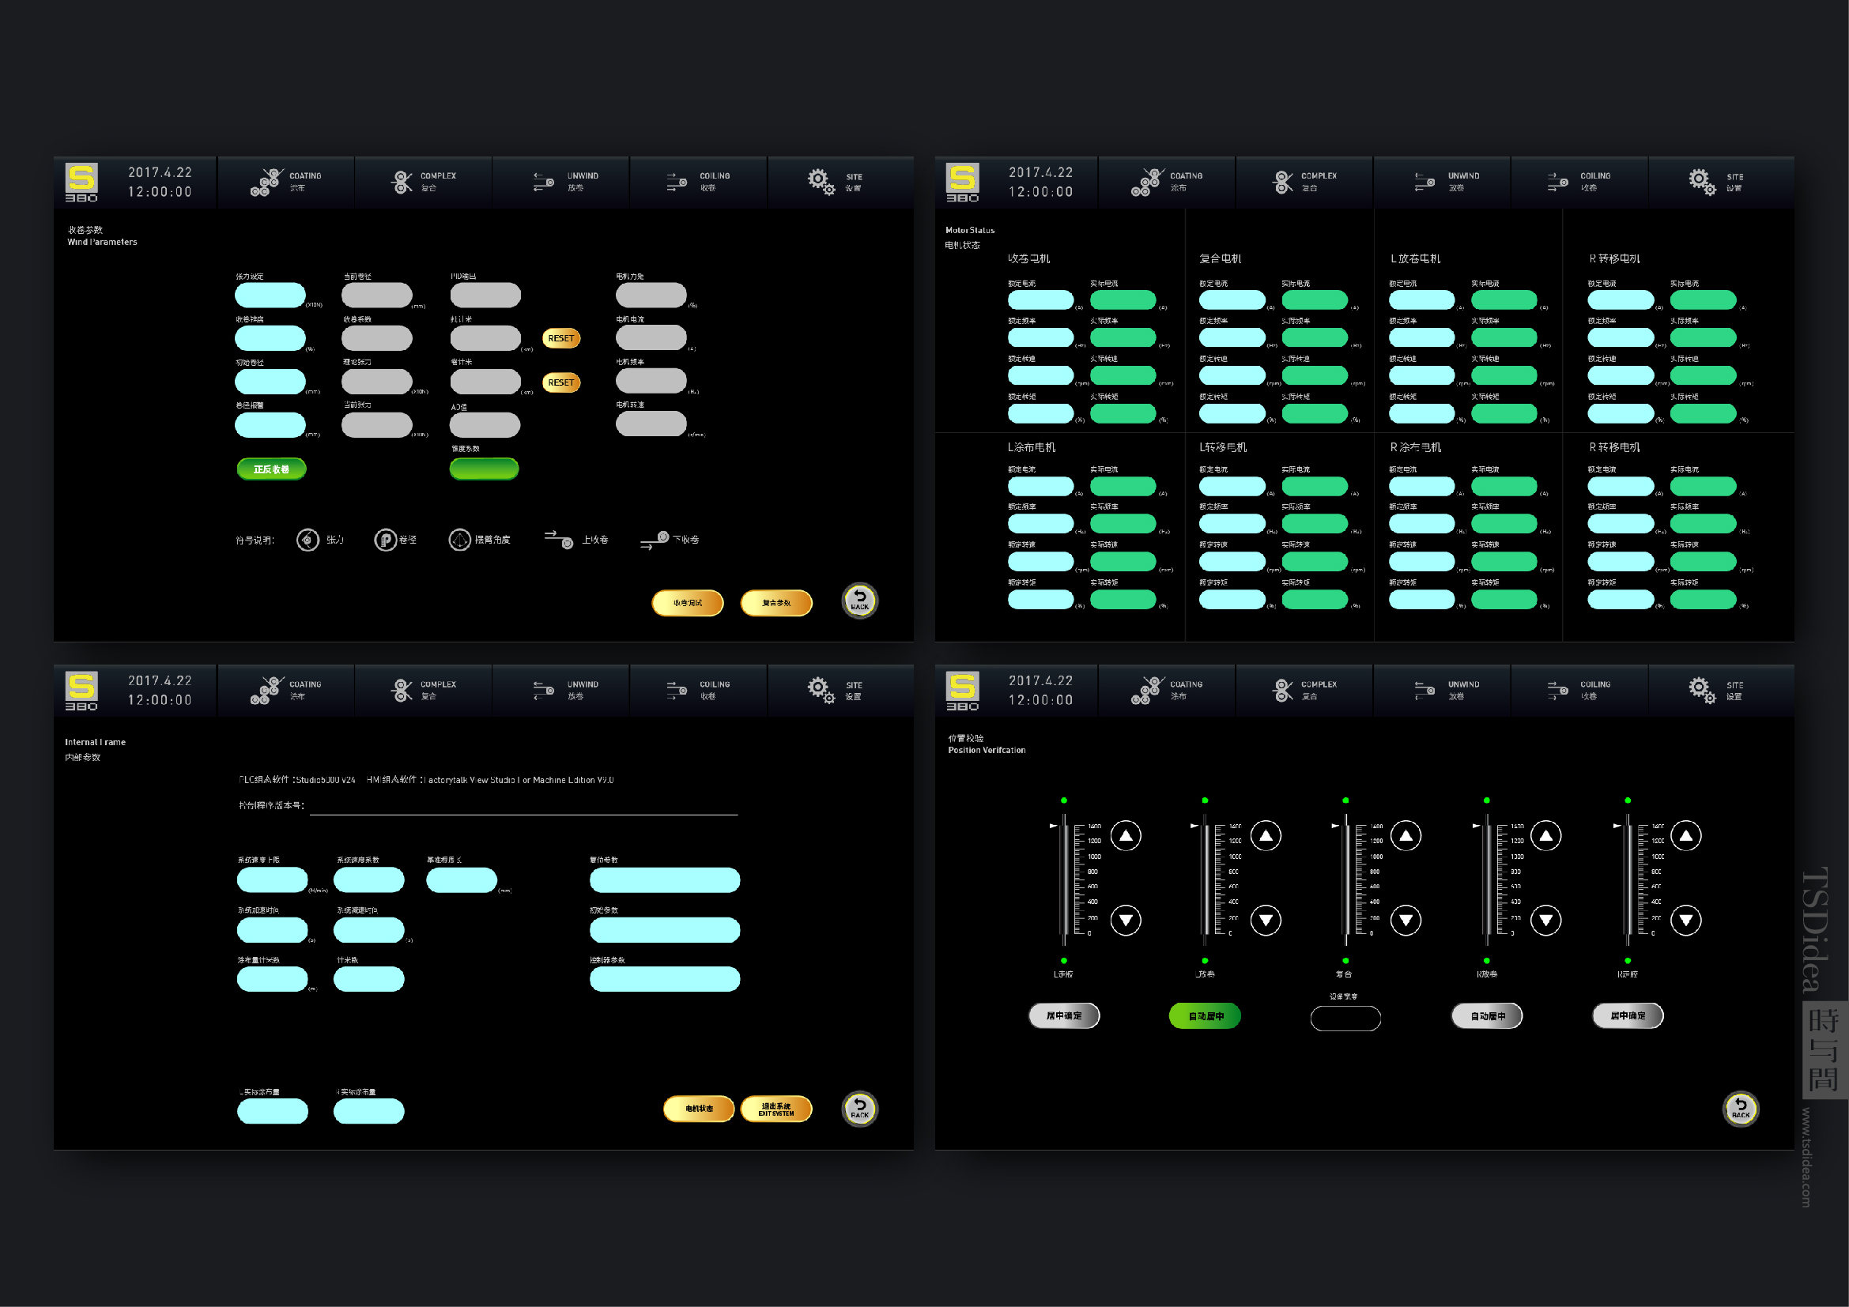Click 张力 tension legend icon
Screen dimensions: 1849x1307
click(308, 540)
